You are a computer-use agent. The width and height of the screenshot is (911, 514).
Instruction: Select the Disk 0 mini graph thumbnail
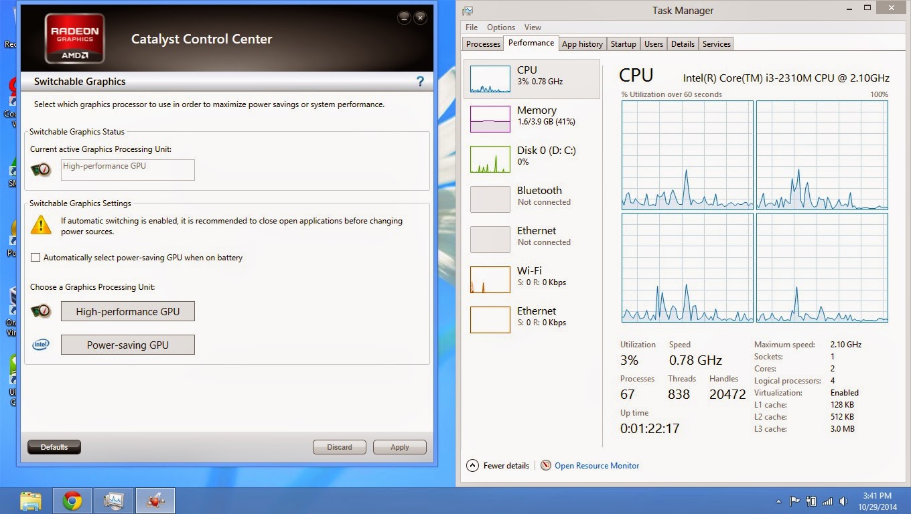[x=490, y=159]
